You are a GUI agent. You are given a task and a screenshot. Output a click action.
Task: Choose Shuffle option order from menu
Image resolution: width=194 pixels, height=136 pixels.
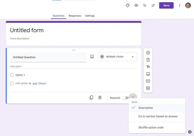tap(151, 128)
